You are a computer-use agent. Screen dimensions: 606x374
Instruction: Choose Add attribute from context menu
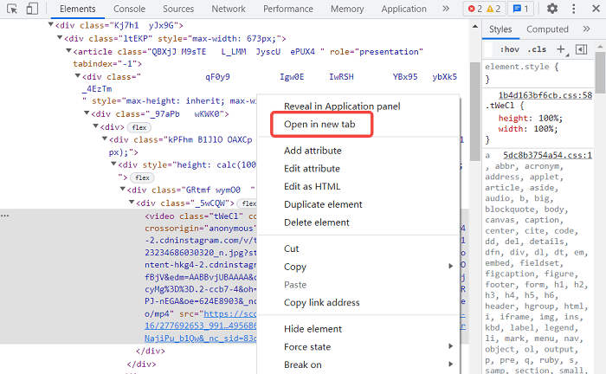coord(313,151)
